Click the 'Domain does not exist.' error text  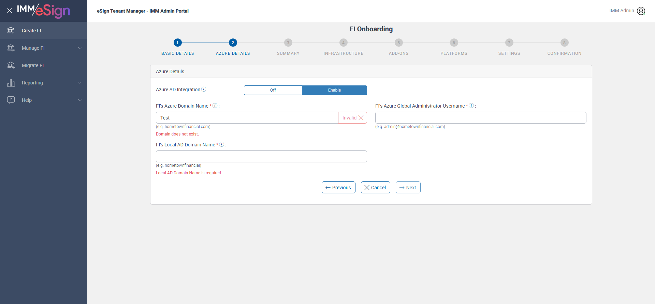click(177, 134)
